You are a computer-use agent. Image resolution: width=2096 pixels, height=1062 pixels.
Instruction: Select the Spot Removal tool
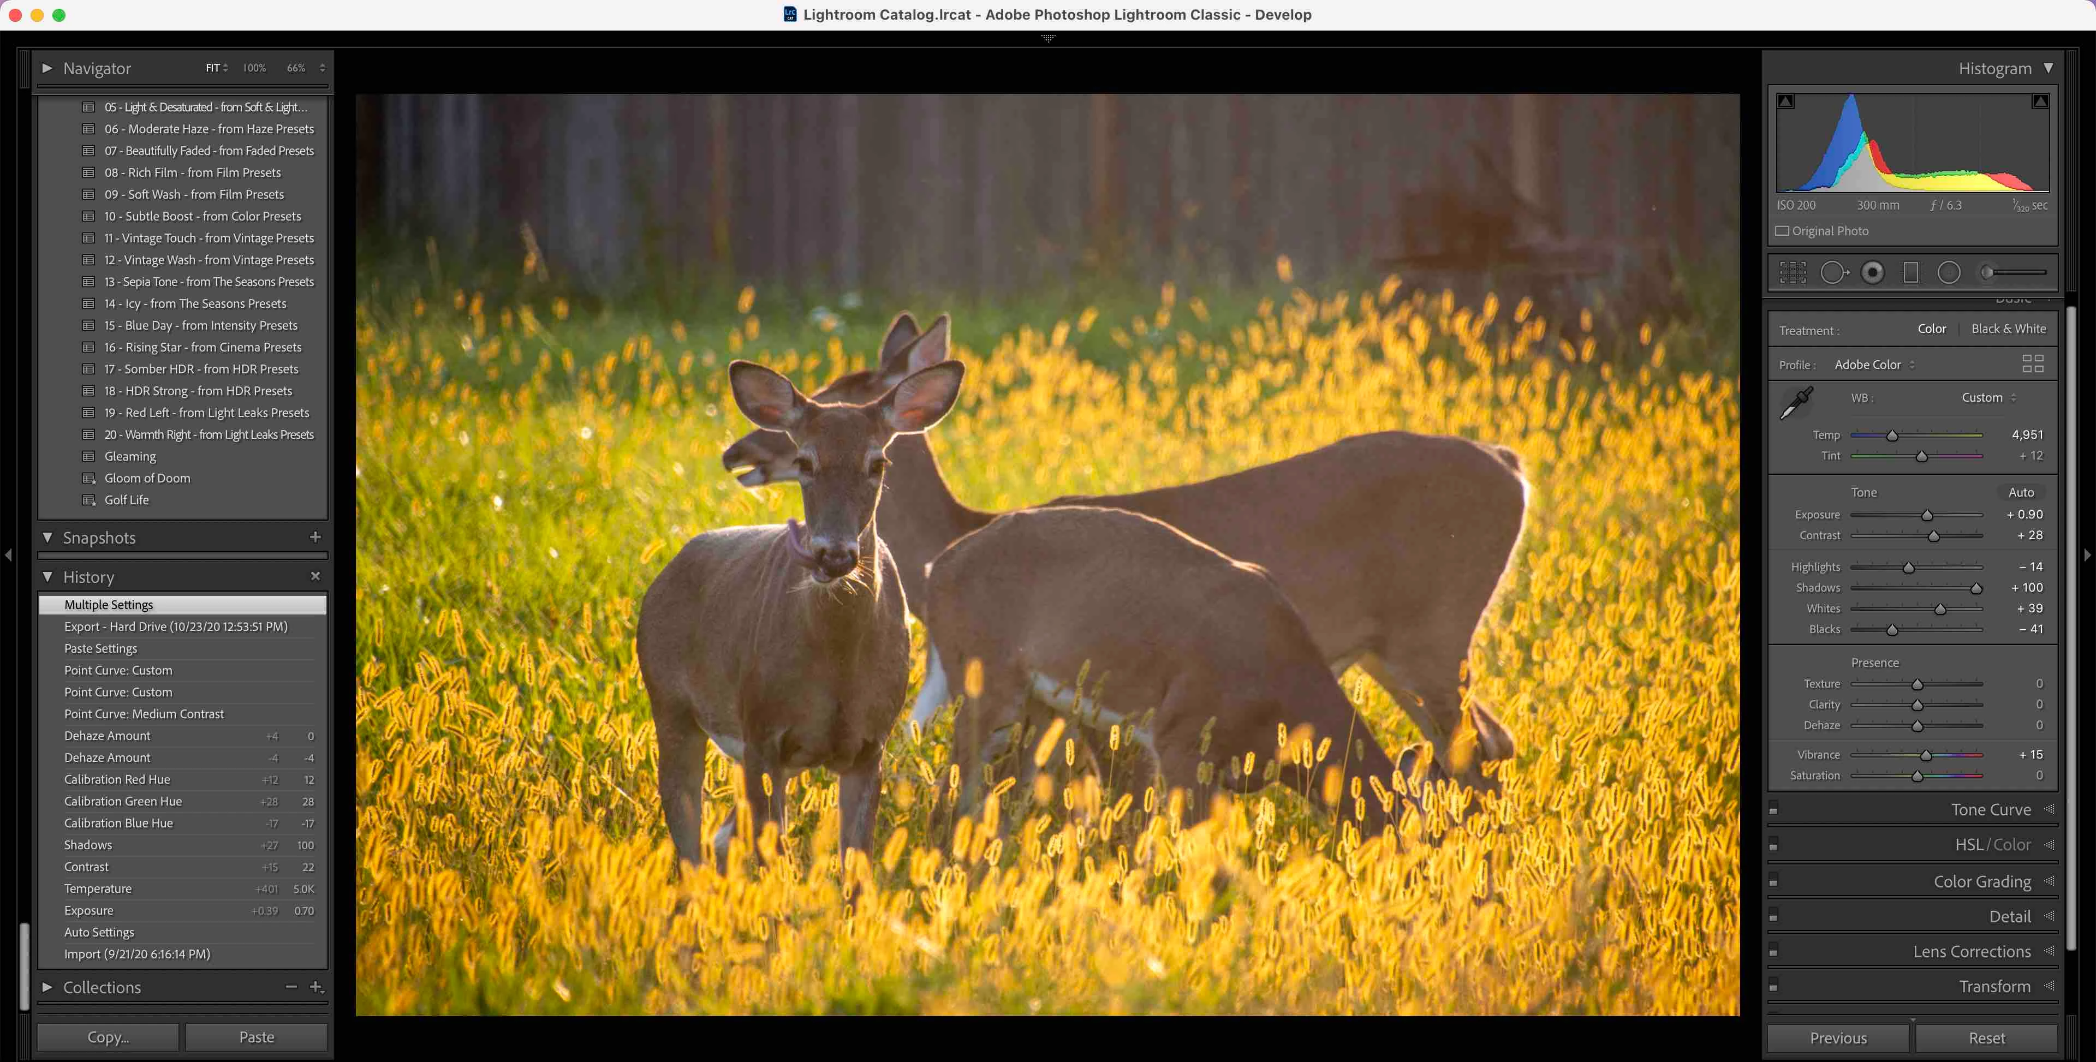click(x=1834, y=273)
